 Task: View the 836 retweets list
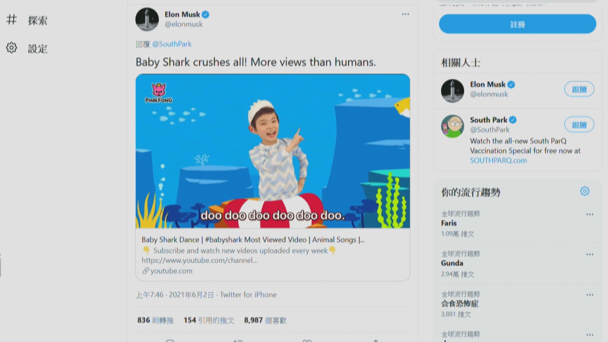pyautogui.click(x=155, y=320)
